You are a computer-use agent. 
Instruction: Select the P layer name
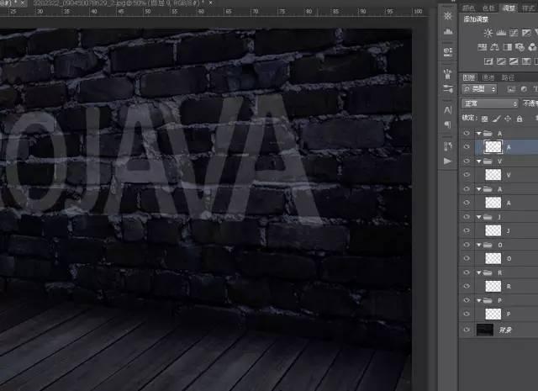pyautogui.click(x=509, y=314)
